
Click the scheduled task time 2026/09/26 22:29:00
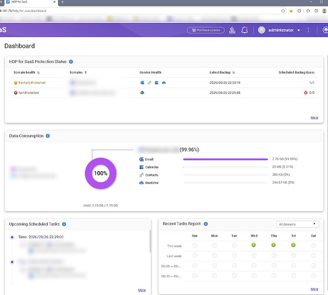[46, 237]
